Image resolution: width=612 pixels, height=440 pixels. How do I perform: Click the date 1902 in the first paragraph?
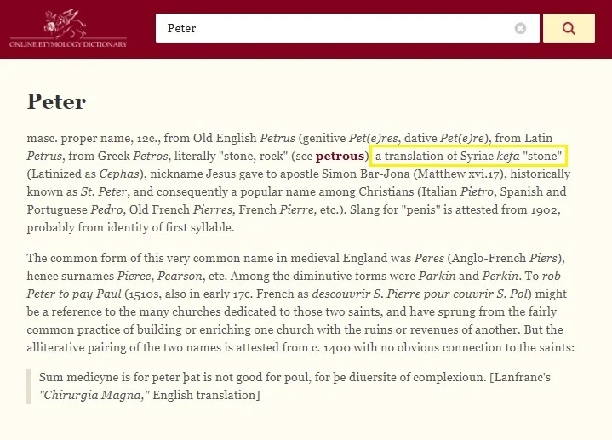coord(545,209)
